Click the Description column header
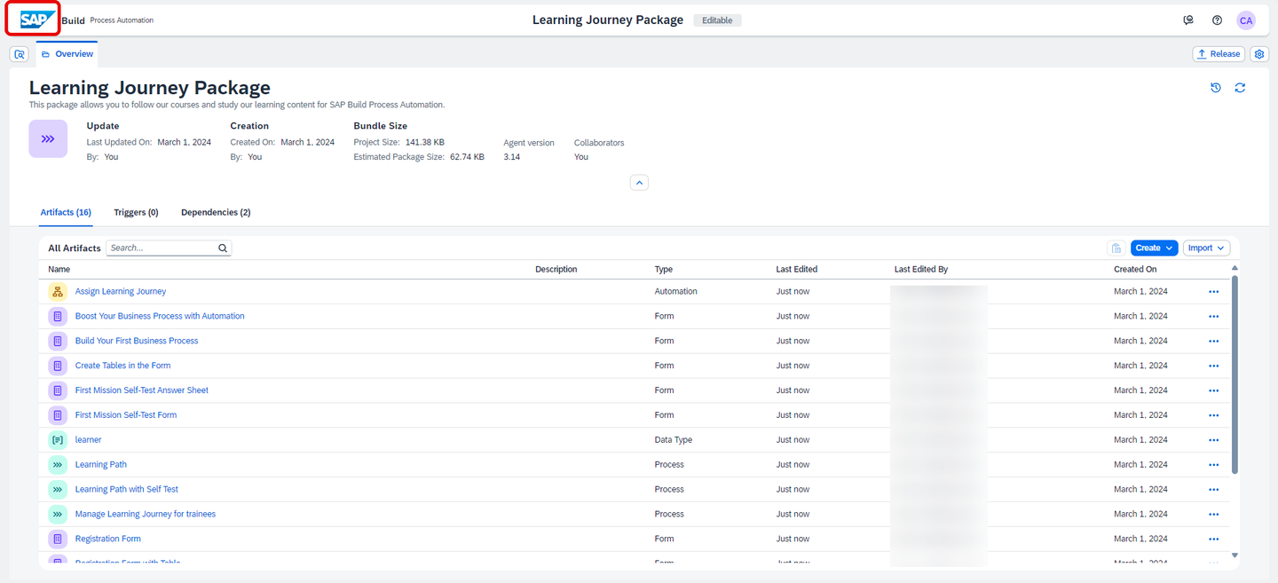The width and height of the screenshot is (1278, 583). point(556,270)
